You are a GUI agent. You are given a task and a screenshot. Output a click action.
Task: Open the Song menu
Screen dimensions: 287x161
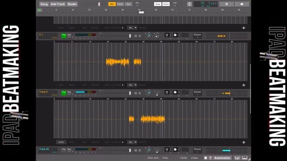tap(44, 4)
